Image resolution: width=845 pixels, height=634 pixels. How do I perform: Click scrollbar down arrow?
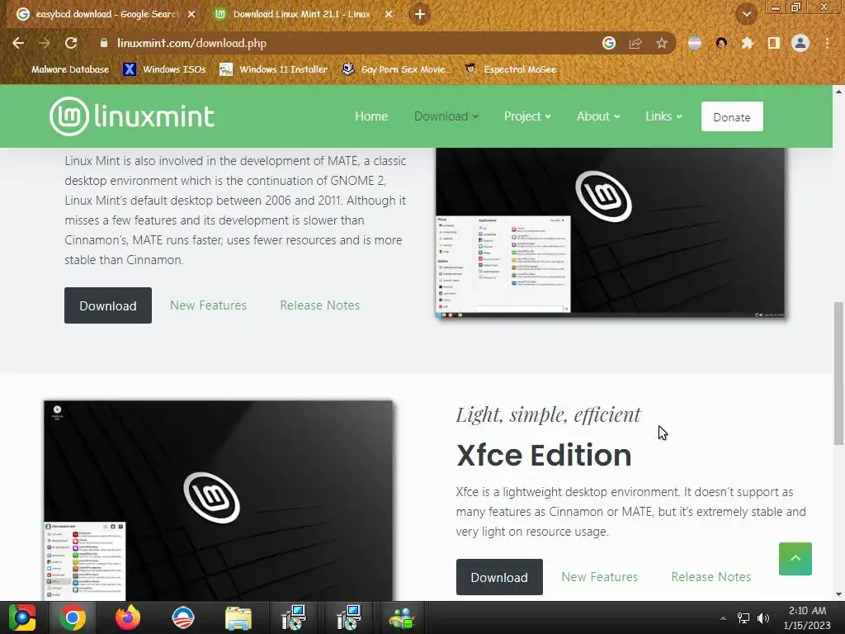click(838, 594)
